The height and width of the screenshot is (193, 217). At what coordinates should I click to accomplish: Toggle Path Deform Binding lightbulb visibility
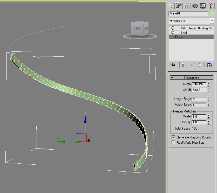pos(173,28)
